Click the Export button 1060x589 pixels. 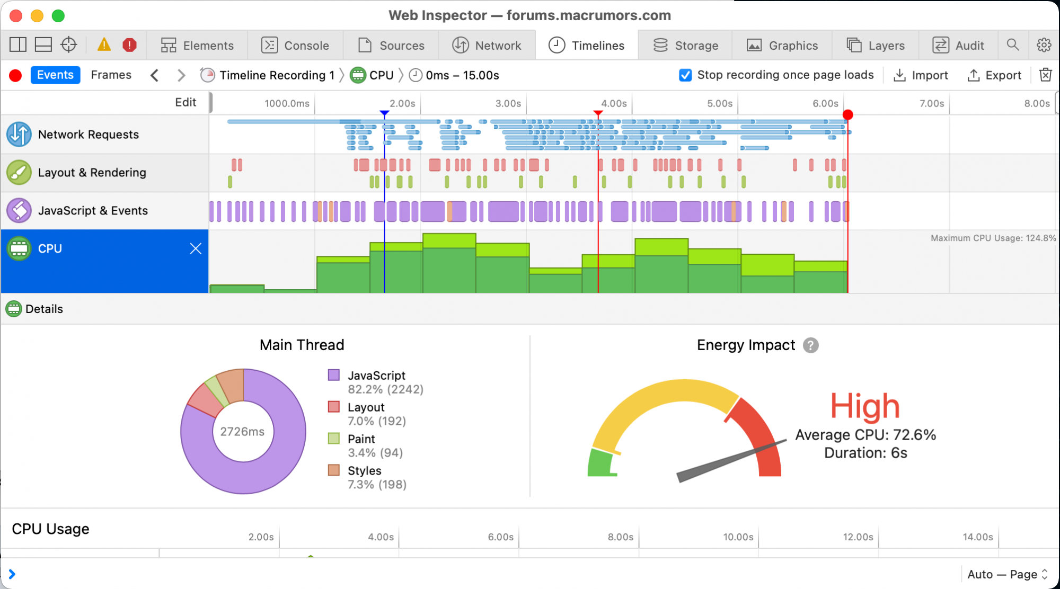994,75
